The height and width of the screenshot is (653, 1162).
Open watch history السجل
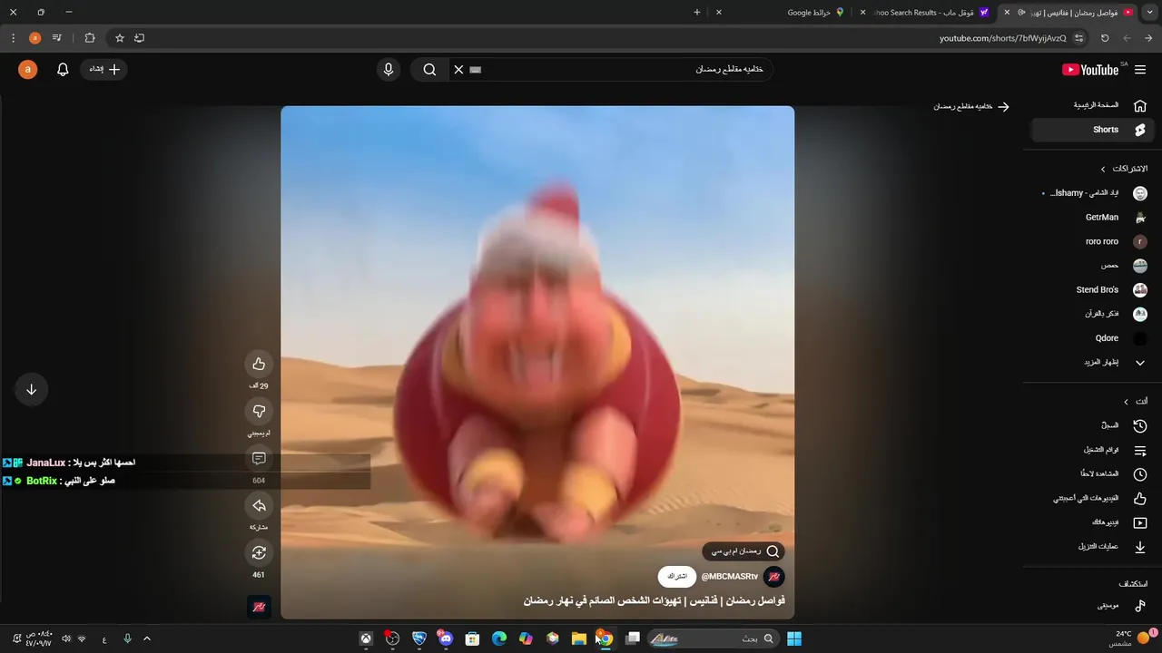click(1092, 425)
